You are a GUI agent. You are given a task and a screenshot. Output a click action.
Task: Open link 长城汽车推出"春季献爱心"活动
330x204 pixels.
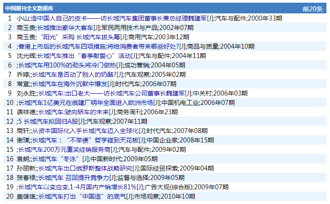pos(84,56)
